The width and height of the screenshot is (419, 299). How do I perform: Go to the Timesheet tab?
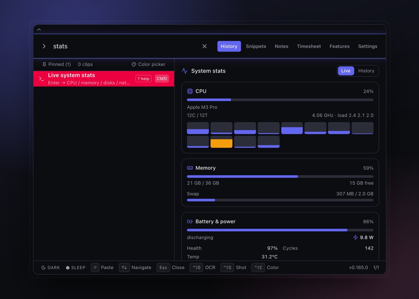tap(309, 46)
